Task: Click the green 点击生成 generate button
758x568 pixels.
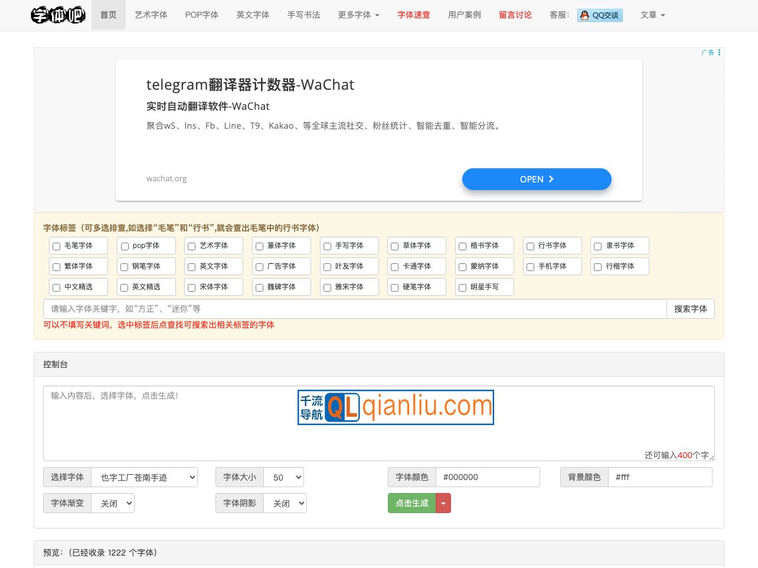Action: tap(411, 503)
